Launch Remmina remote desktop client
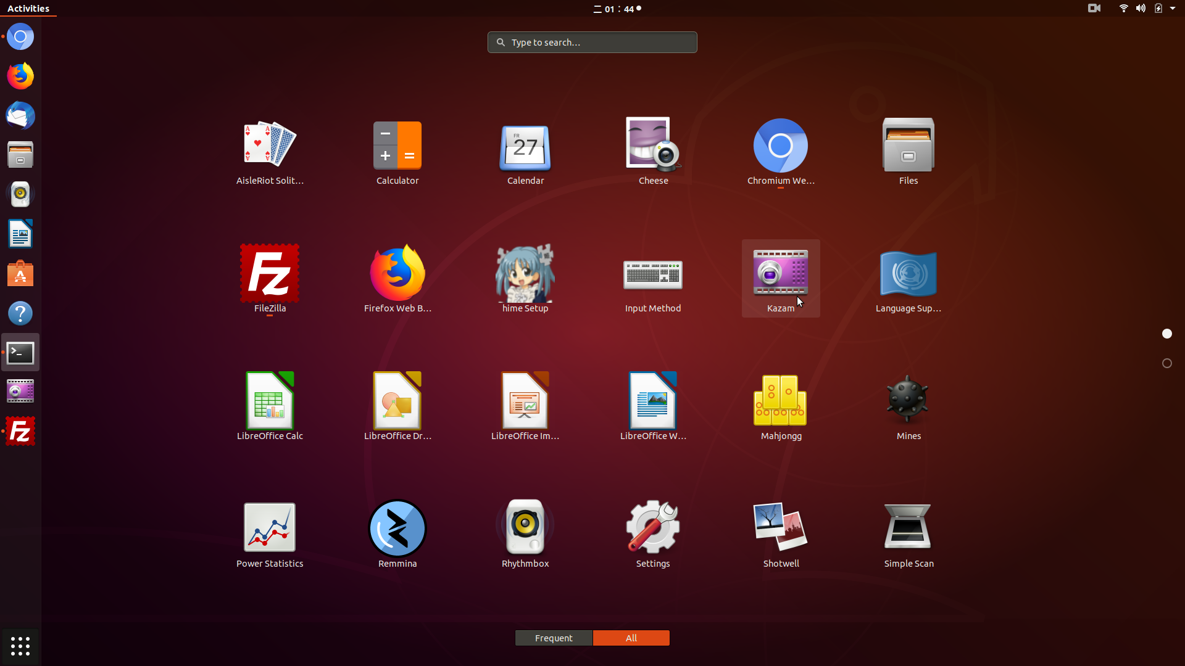Image resolution: width=1185 pixels, height=666 pixels. (x=397, y=534)
